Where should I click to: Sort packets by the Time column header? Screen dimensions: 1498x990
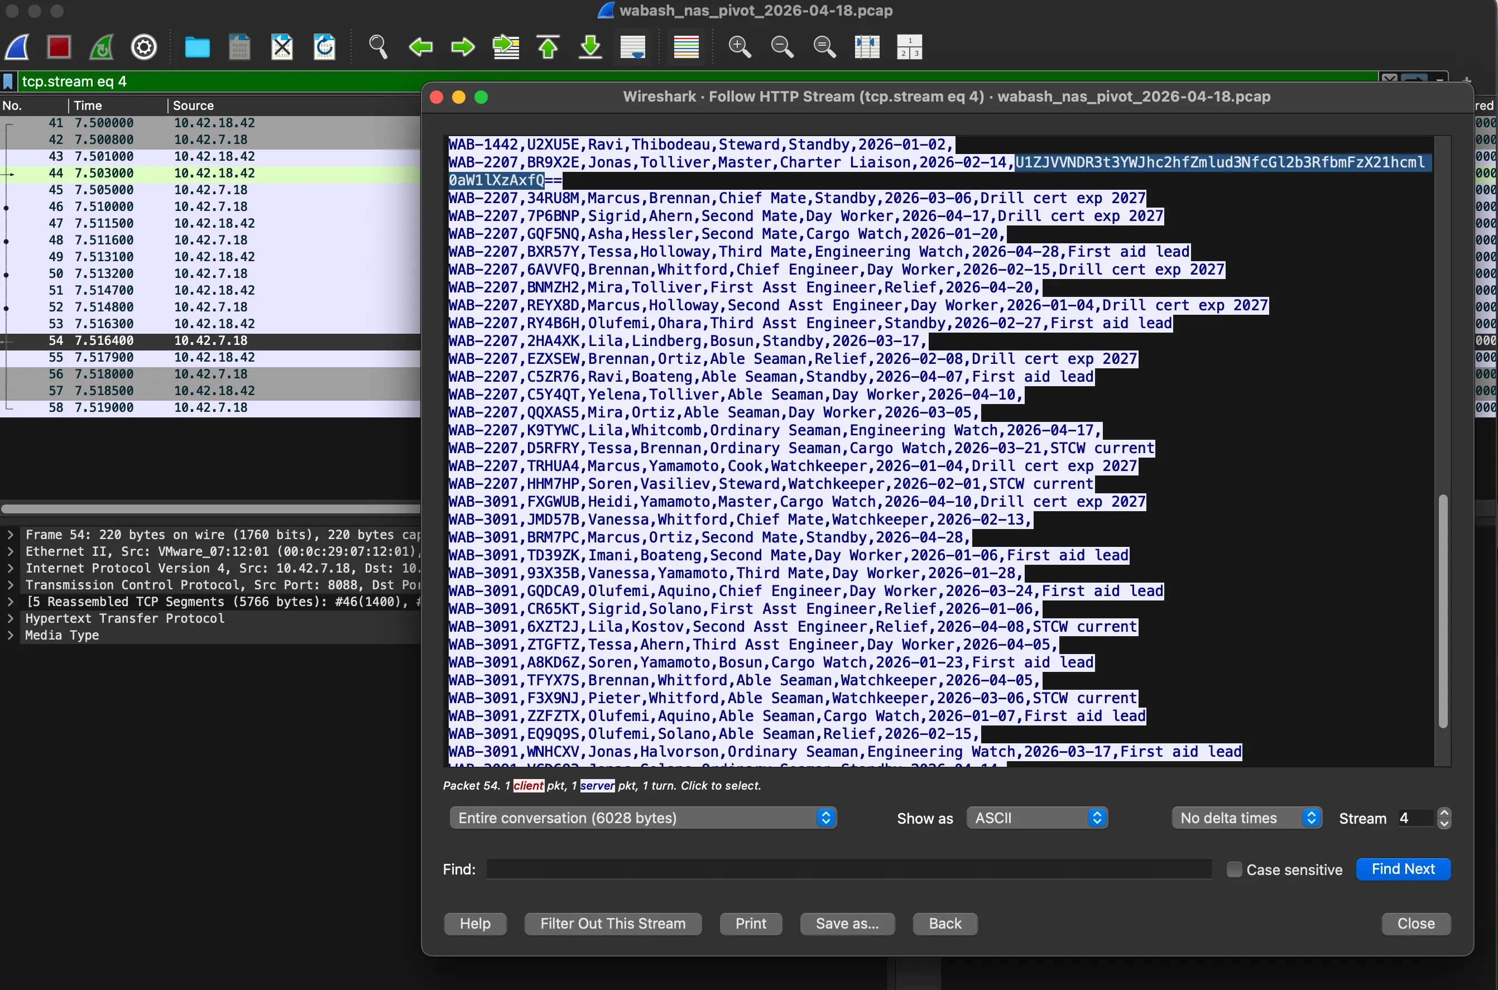tap(118, 105)
